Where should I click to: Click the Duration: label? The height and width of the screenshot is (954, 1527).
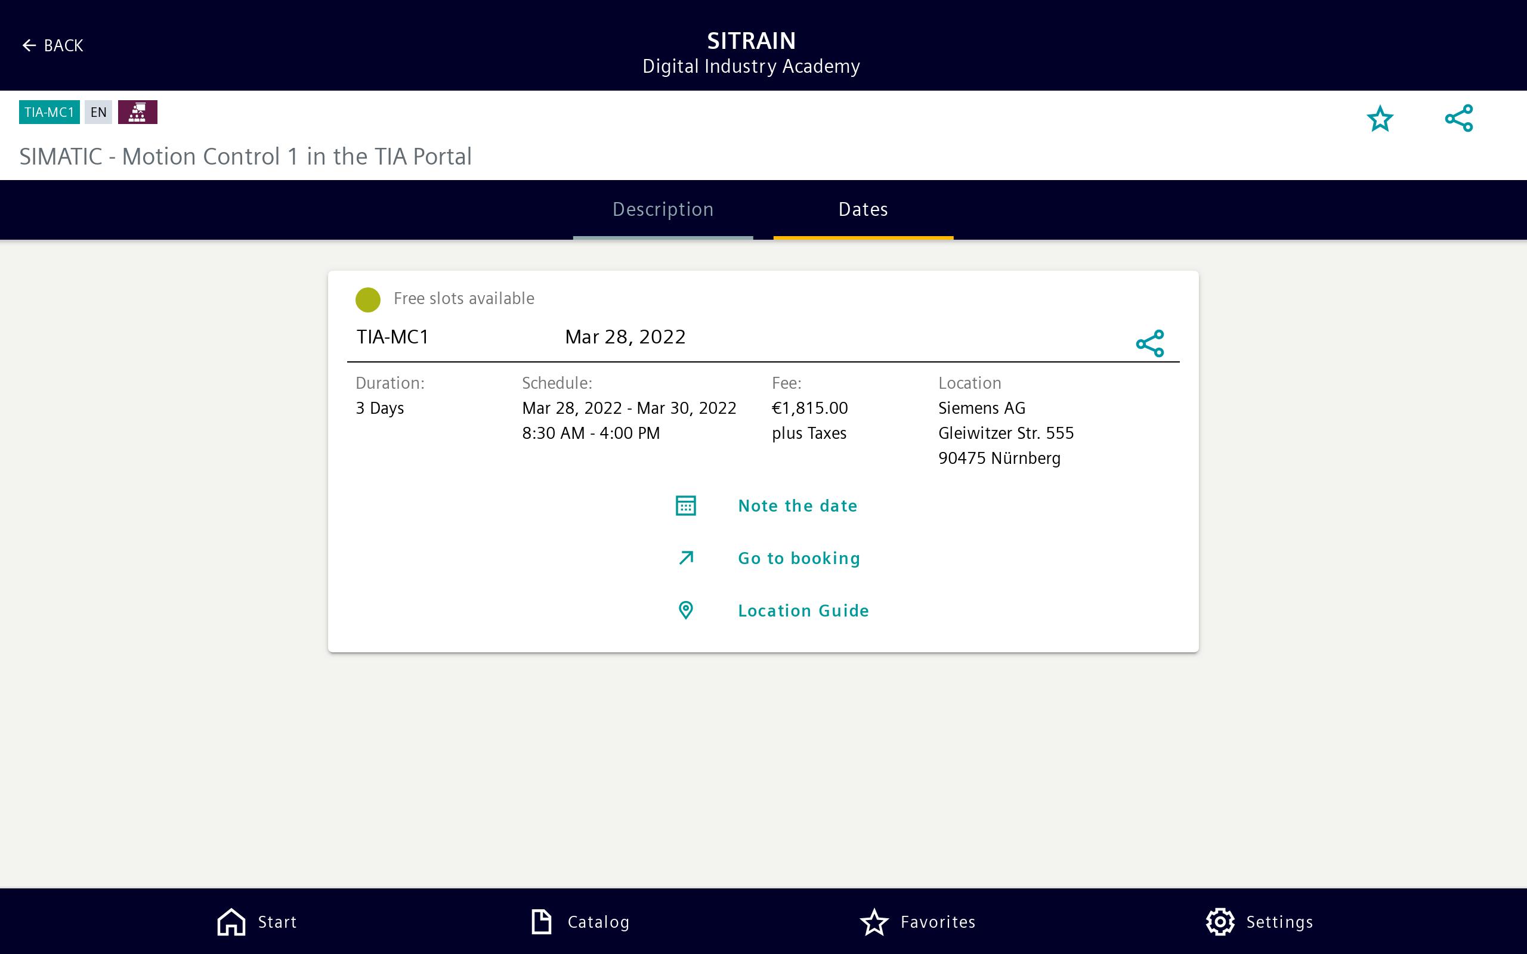tap(390, 383)
